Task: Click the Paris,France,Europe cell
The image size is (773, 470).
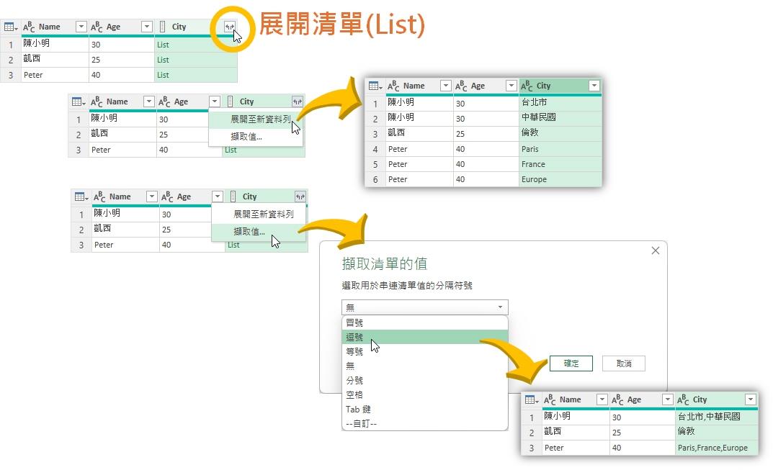Action: pyautogui.click(x=712, y=448)
